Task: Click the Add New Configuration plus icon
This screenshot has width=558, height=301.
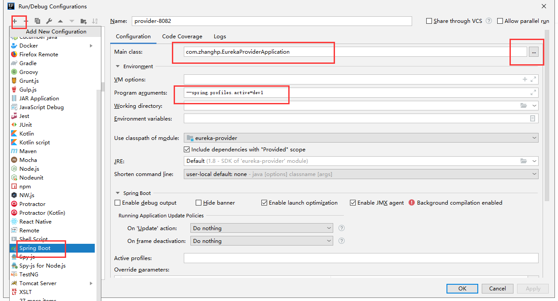Action: coord(15,21)
